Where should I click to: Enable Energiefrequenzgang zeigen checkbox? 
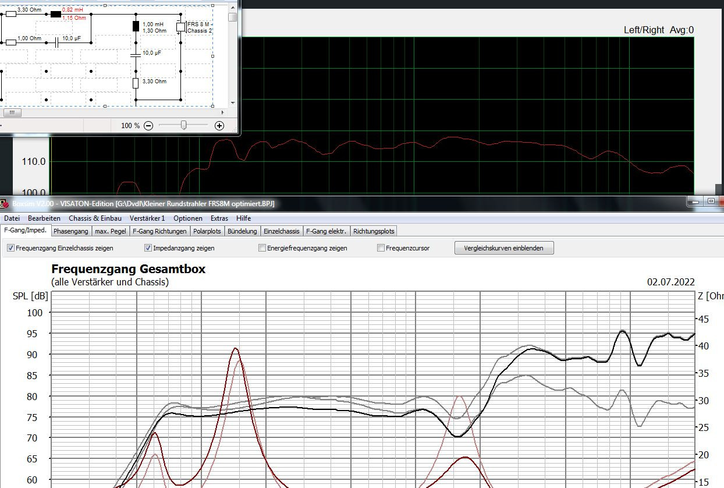point(262,248)
